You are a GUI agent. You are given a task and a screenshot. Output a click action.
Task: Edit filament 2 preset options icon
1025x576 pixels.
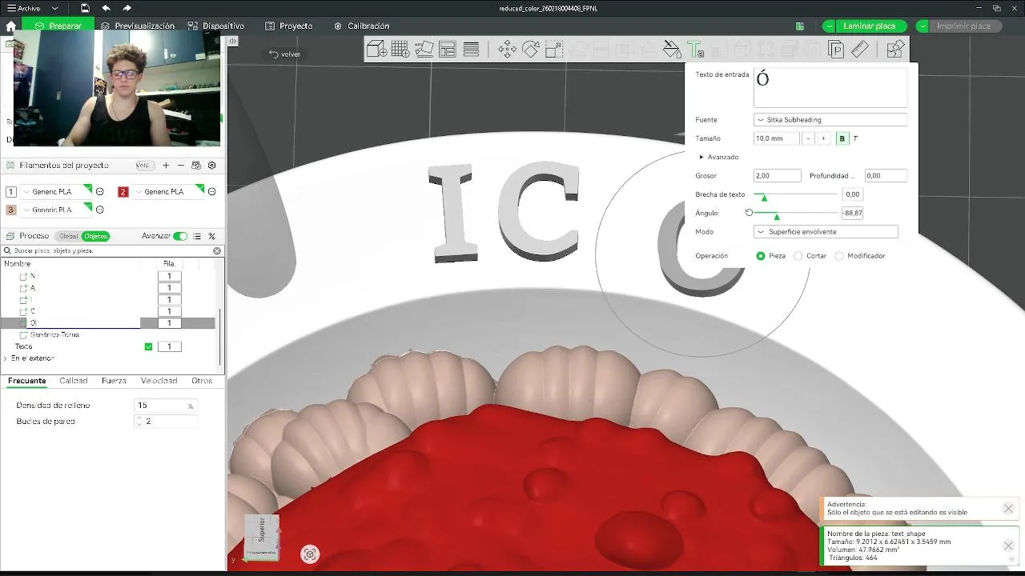212,191
